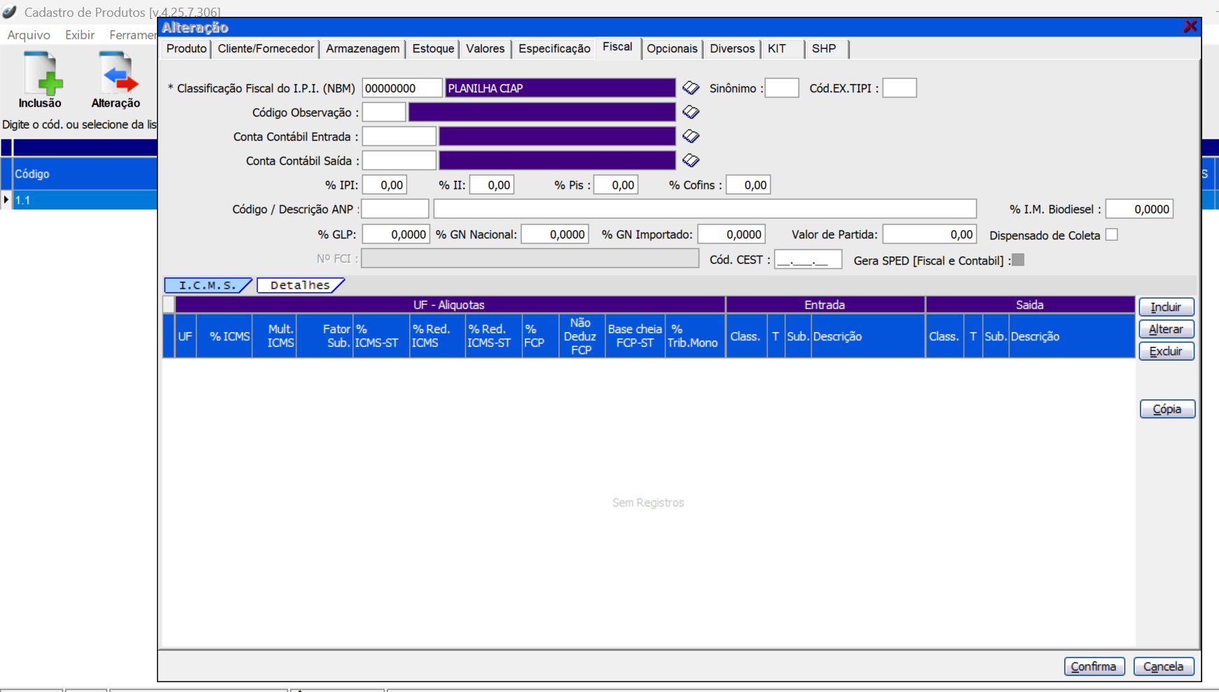Click the grid select-all corner box
Screen dimensions: 1219x692
tap(169, 305)
